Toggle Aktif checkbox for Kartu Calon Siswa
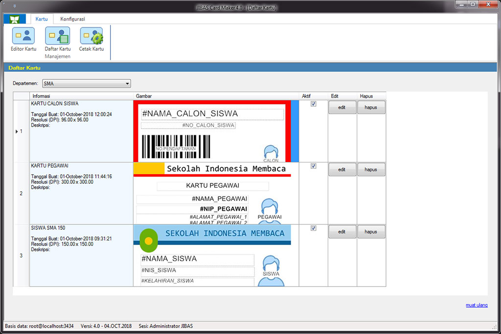This screenshot has height=334, width=501. pyautogui.click(x=313, y=104)
